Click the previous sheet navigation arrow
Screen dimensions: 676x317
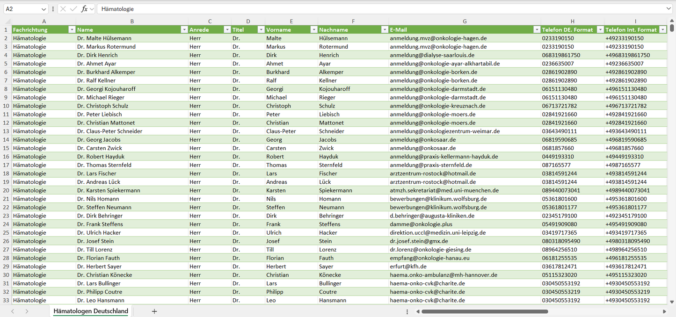(13, 311)
